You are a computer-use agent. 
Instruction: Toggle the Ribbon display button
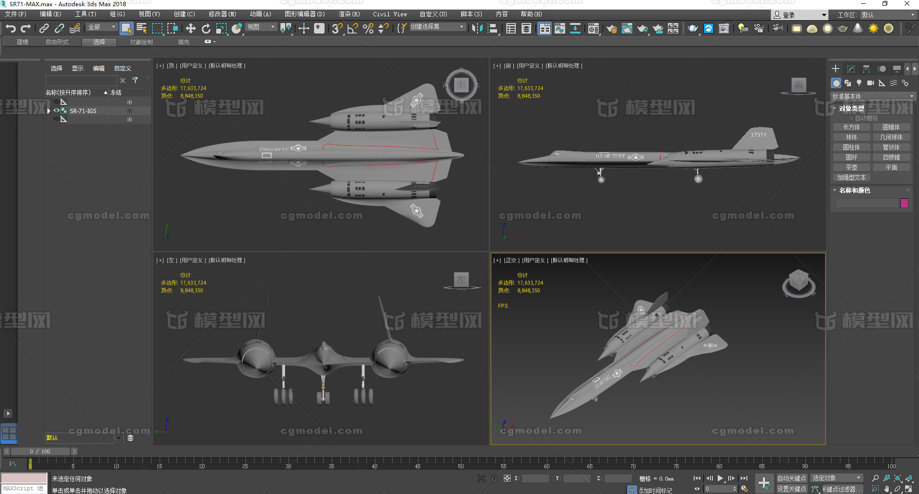coord(545,28)
